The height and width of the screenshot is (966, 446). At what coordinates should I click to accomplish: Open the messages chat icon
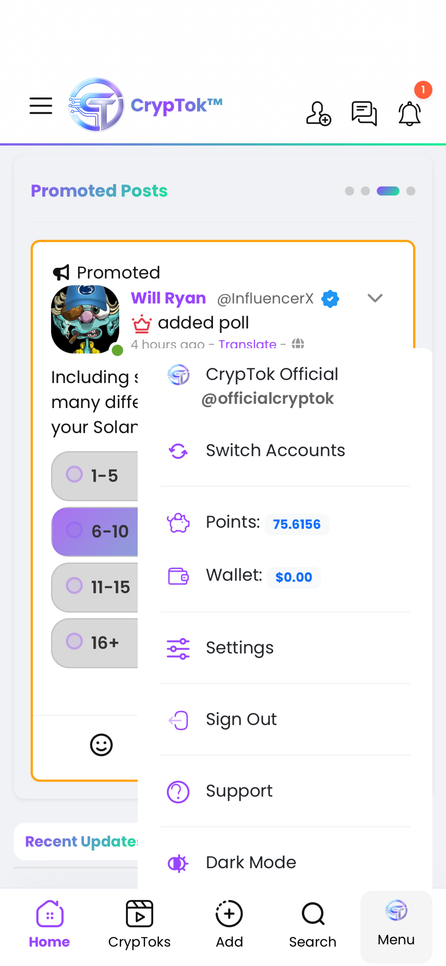pyautogui.click(x=364, y=113)
